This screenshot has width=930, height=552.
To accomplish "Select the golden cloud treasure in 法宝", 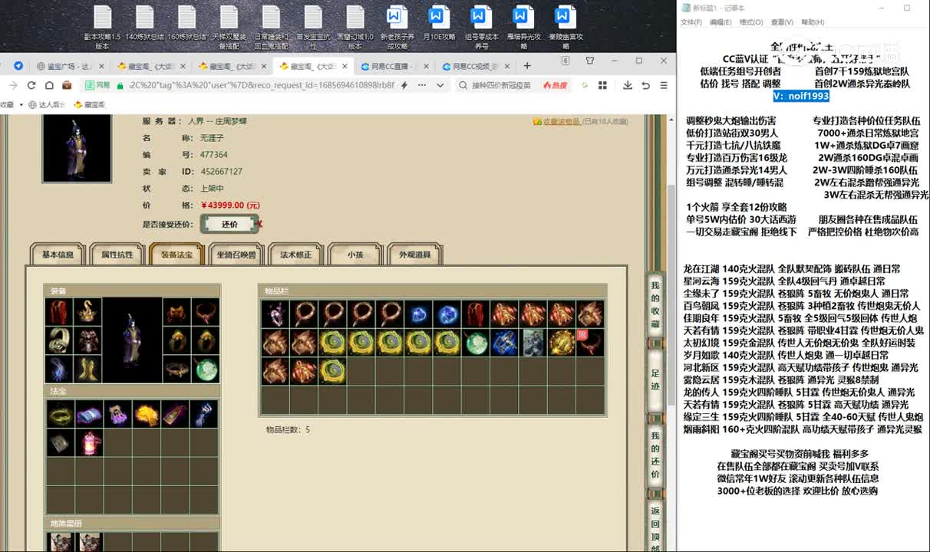I will [x=147, y=415].
